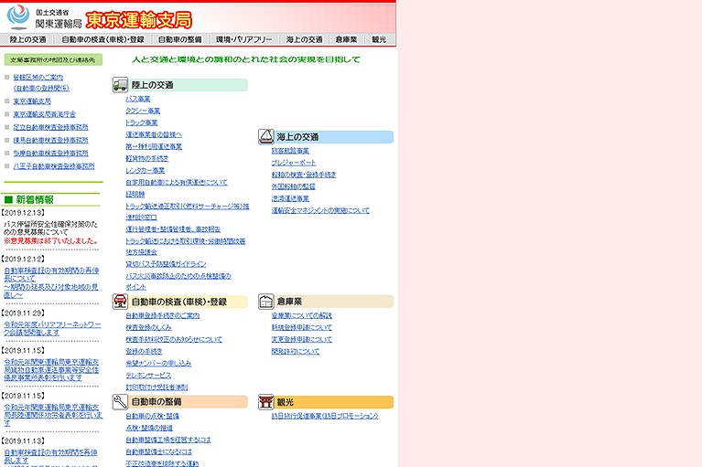
Task: Open 海上の交通 in the top navigation bar
Action: 304,39
